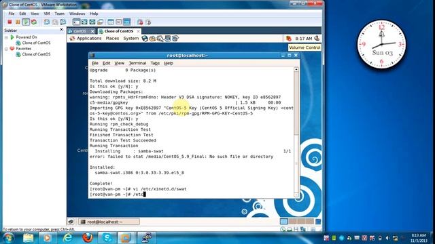Click the red Power Off toolbar button
The height and width of the screenshot is (244, 435).
[x=10, y=22]
